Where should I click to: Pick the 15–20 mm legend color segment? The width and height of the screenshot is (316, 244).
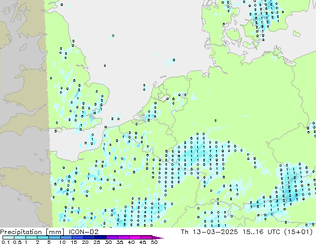(x=78, y=238)
